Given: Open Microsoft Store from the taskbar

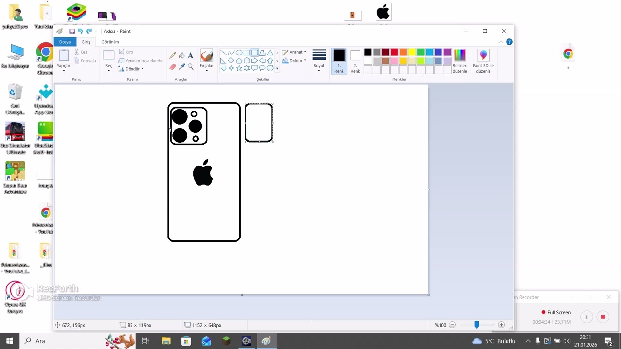Looking at the screenshot, I should [x=186, y=341].
